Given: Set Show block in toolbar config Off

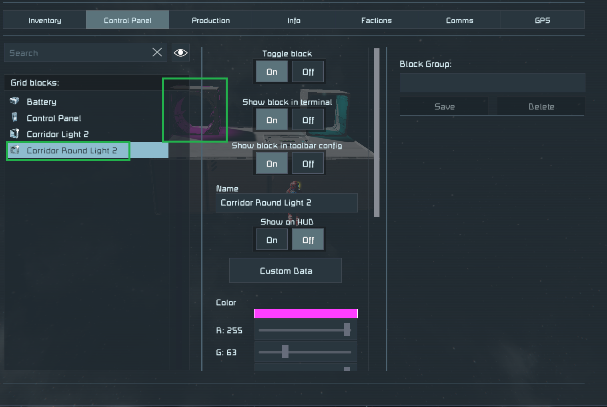Looking at the screenshot, I should click(x=308, y=164).
